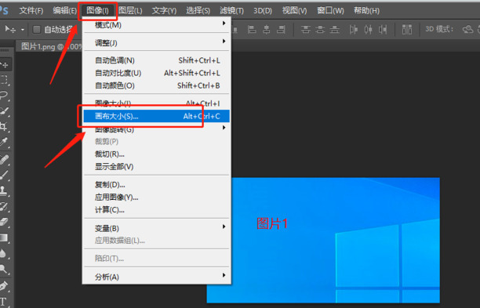Choose 自动对比度(U) menu entry
The width and height of the screenshot is (480, 308).
[x=156, y=73]
